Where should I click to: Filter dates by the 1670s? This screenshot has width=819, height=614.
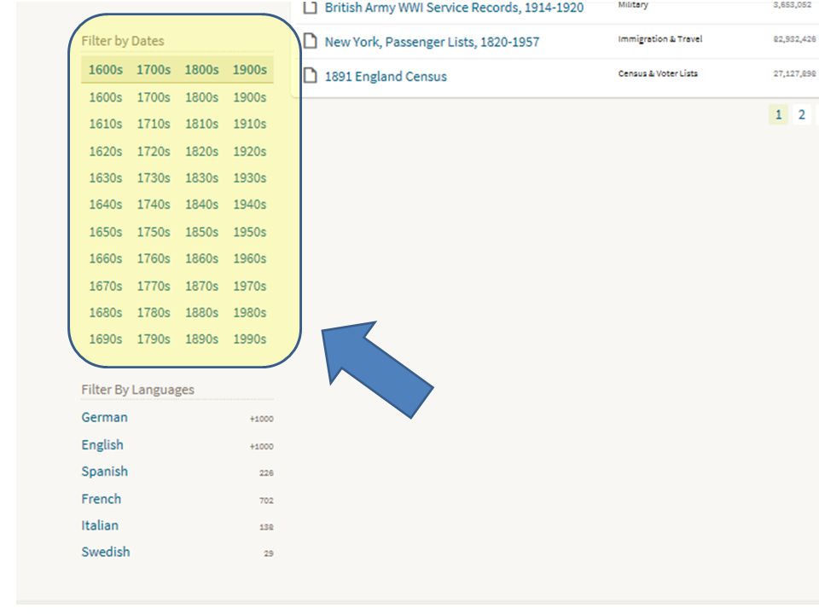106,287
